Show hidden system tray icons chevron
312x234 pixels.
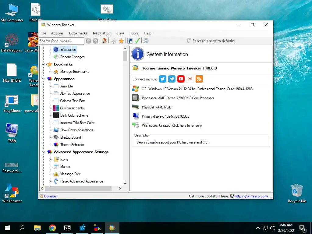(258, 228)
